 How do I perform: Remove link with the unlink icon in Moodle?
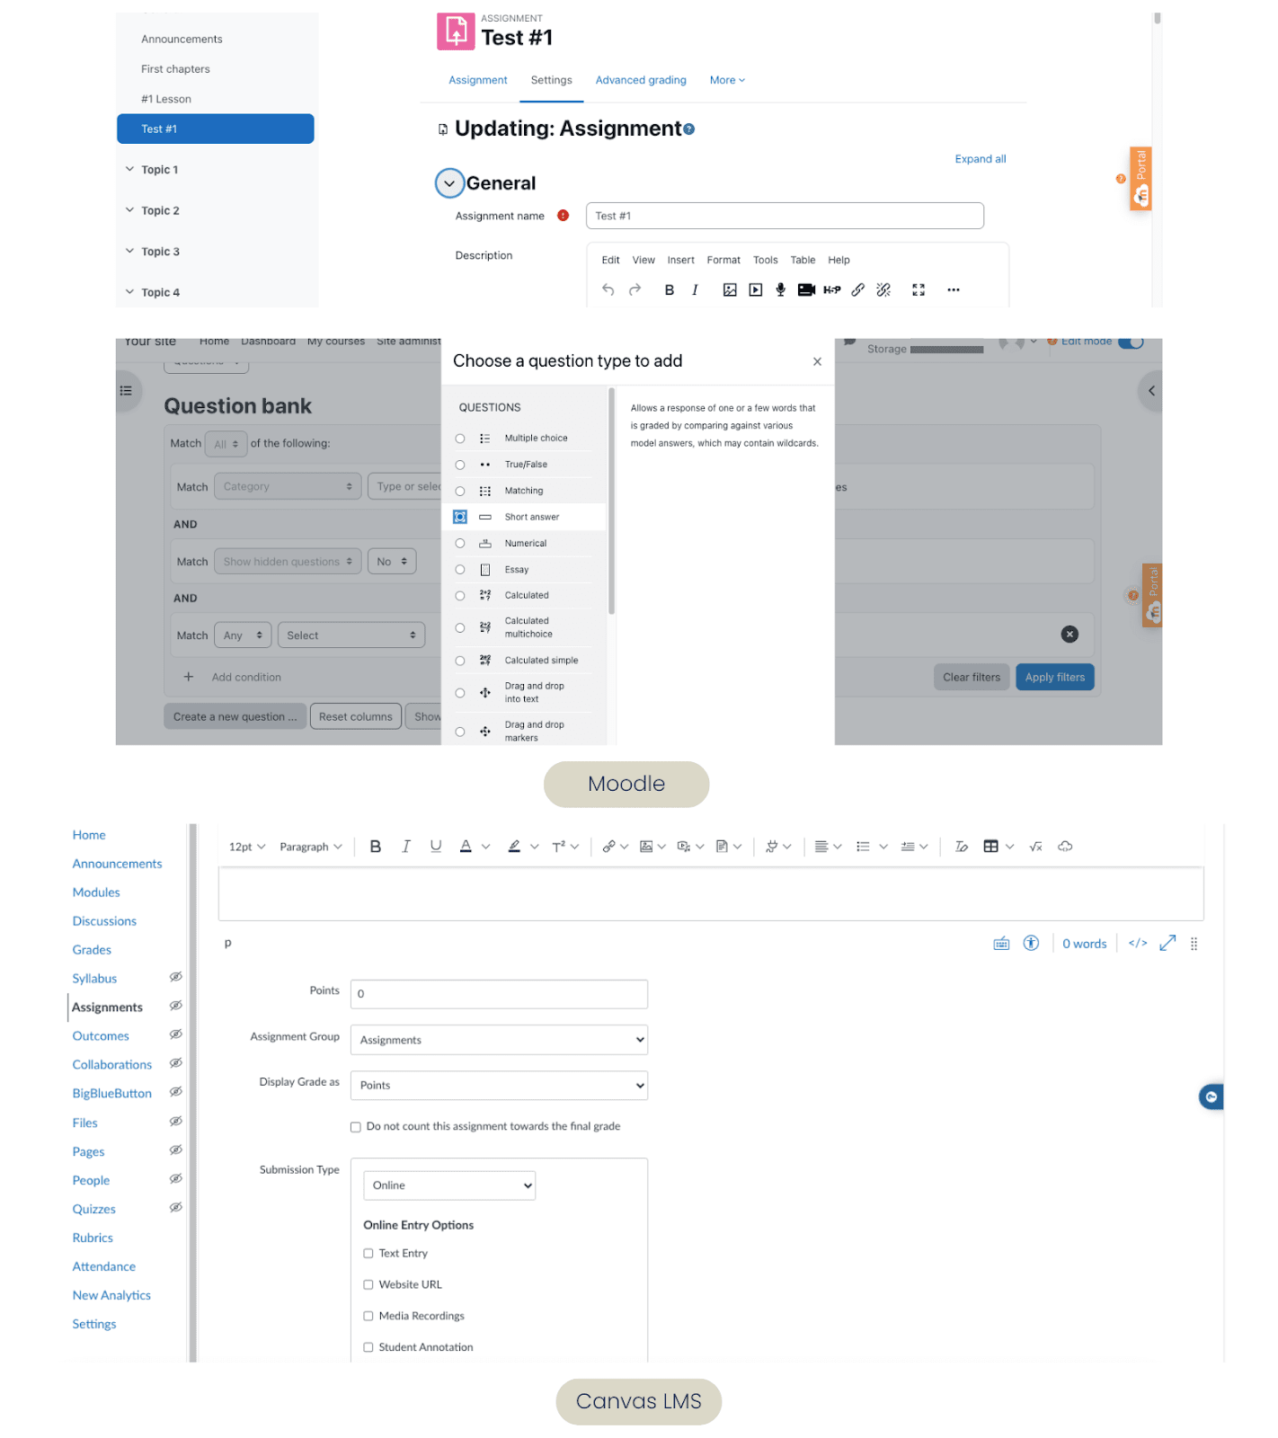click(x=883, y=289)
